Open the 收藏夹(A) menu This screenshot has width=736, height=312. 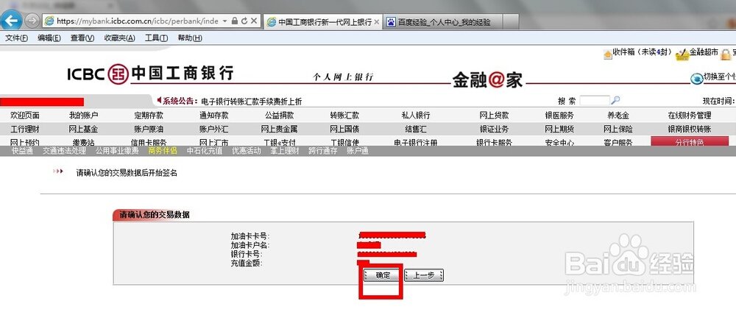pos(119,38)
